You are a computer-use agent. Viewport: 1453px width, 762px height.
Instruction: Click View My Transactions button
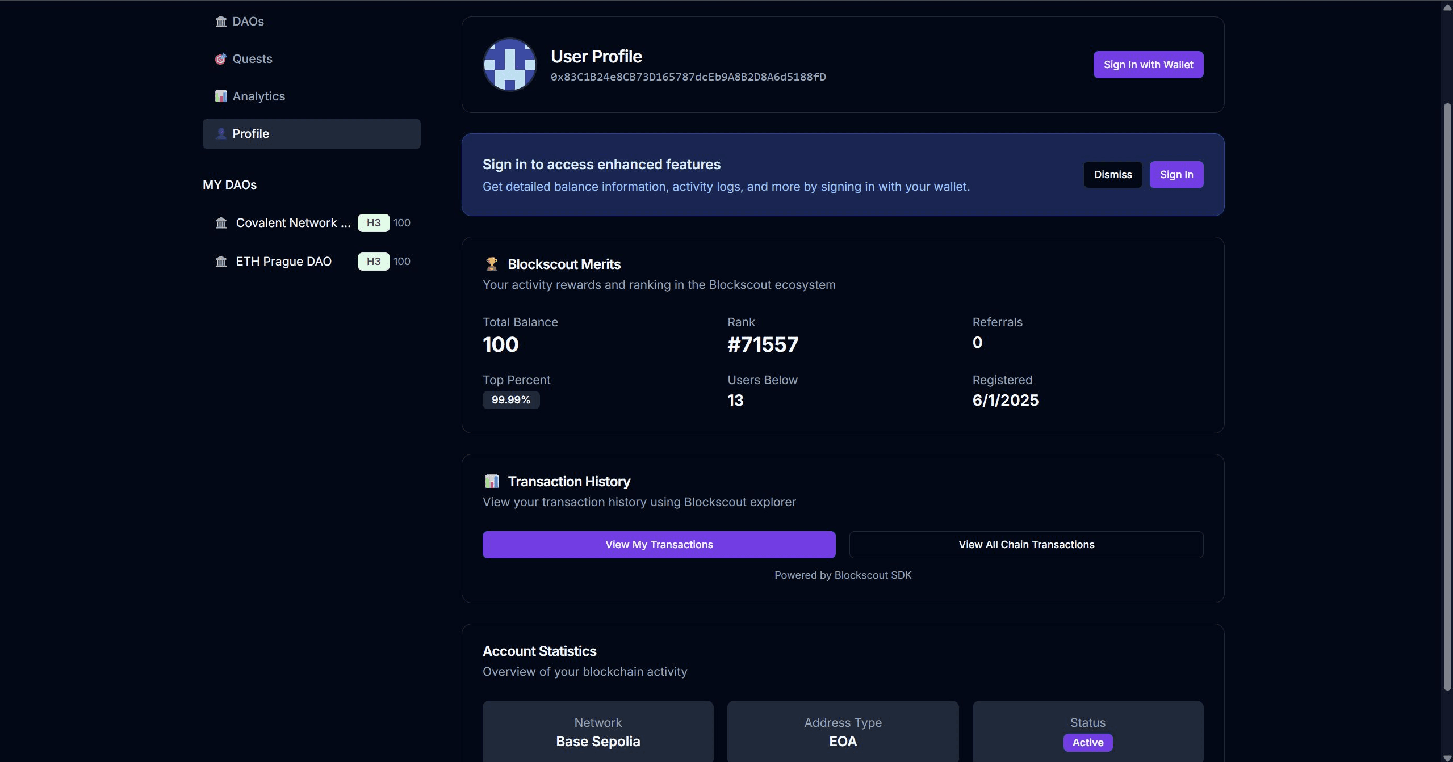[x=659, y=545]
